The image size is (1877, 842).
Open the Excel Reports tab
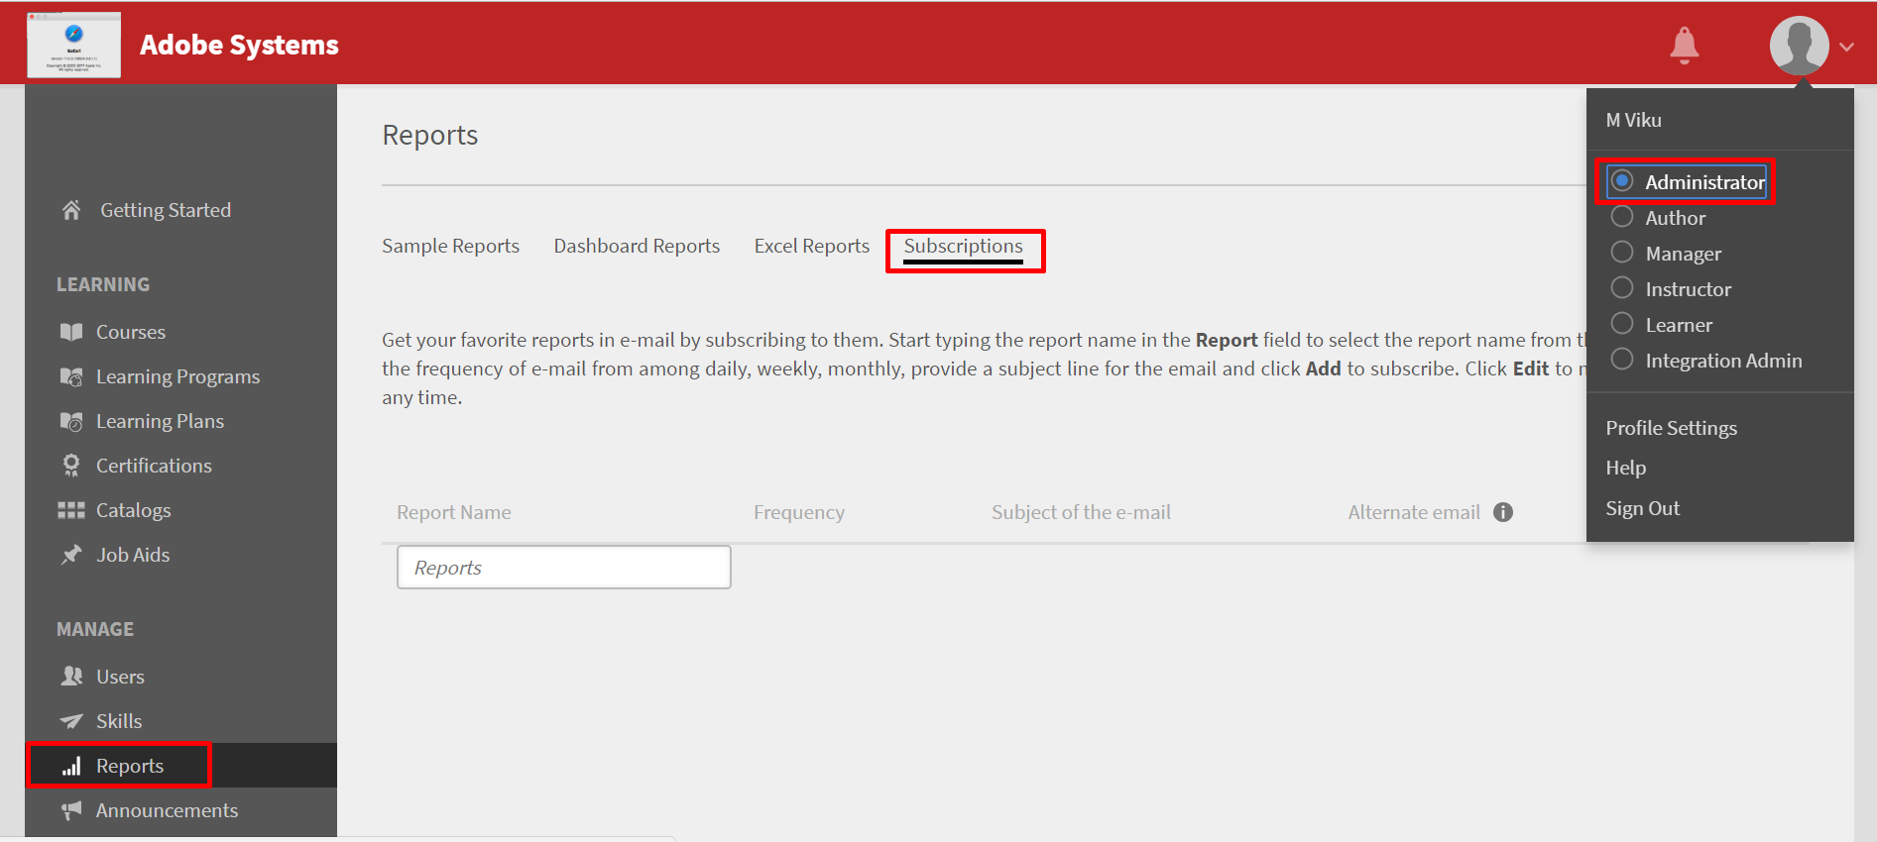pyautogui.click(x=811, y=246)
